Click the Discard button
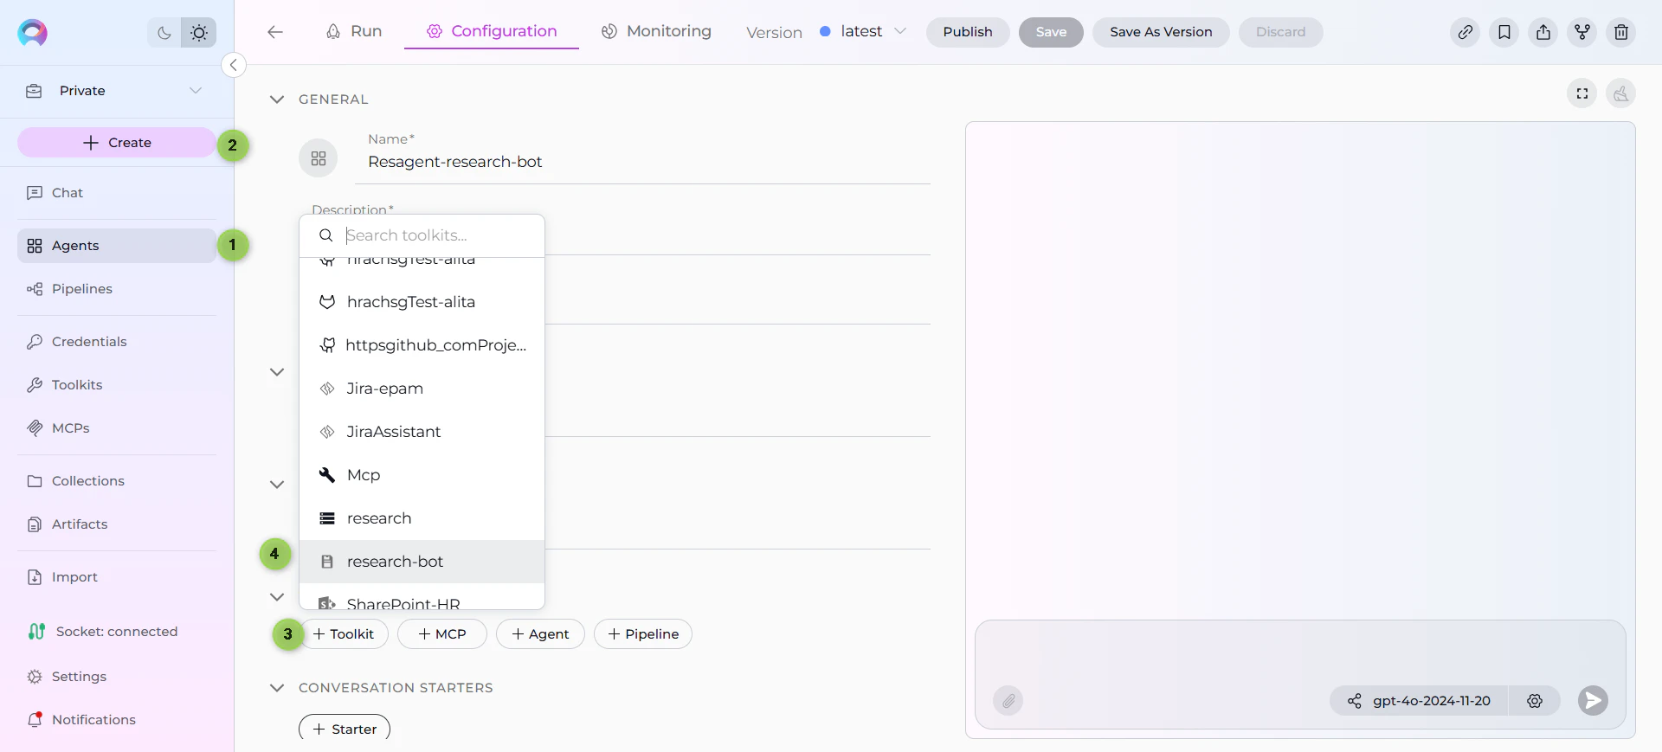The height and width of the screenshot is (752, 1662). (1280, 32)
